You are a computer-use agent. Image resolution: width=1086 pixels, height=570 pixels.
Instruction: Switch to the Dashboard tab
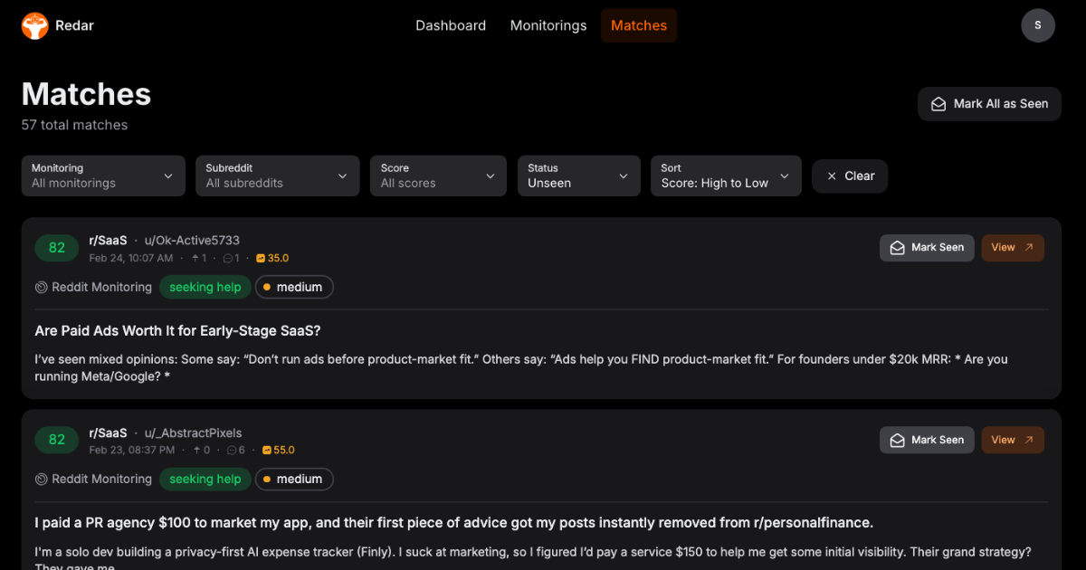click(x=451, y=25)
